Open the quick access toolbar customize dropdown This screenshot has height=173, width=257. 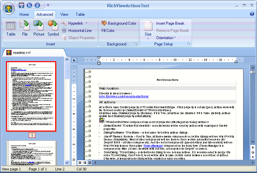pos(48,5)
